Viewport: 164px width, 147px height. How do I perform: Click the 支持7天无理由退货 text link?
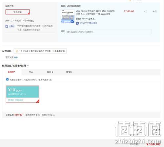click(89, 23)
